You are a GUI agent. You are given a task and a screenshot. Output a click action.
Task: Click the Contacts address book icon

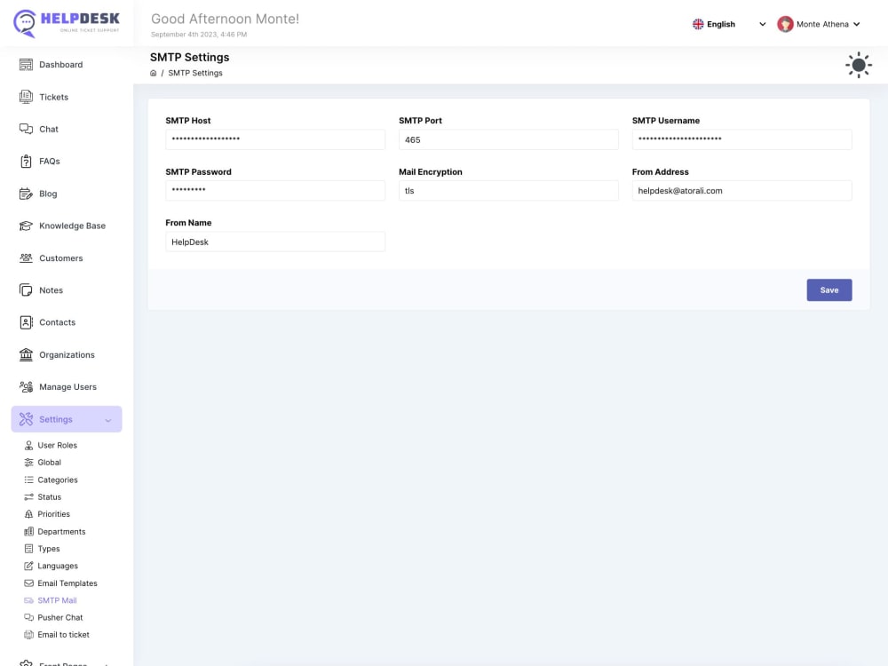tap(26, 322)
